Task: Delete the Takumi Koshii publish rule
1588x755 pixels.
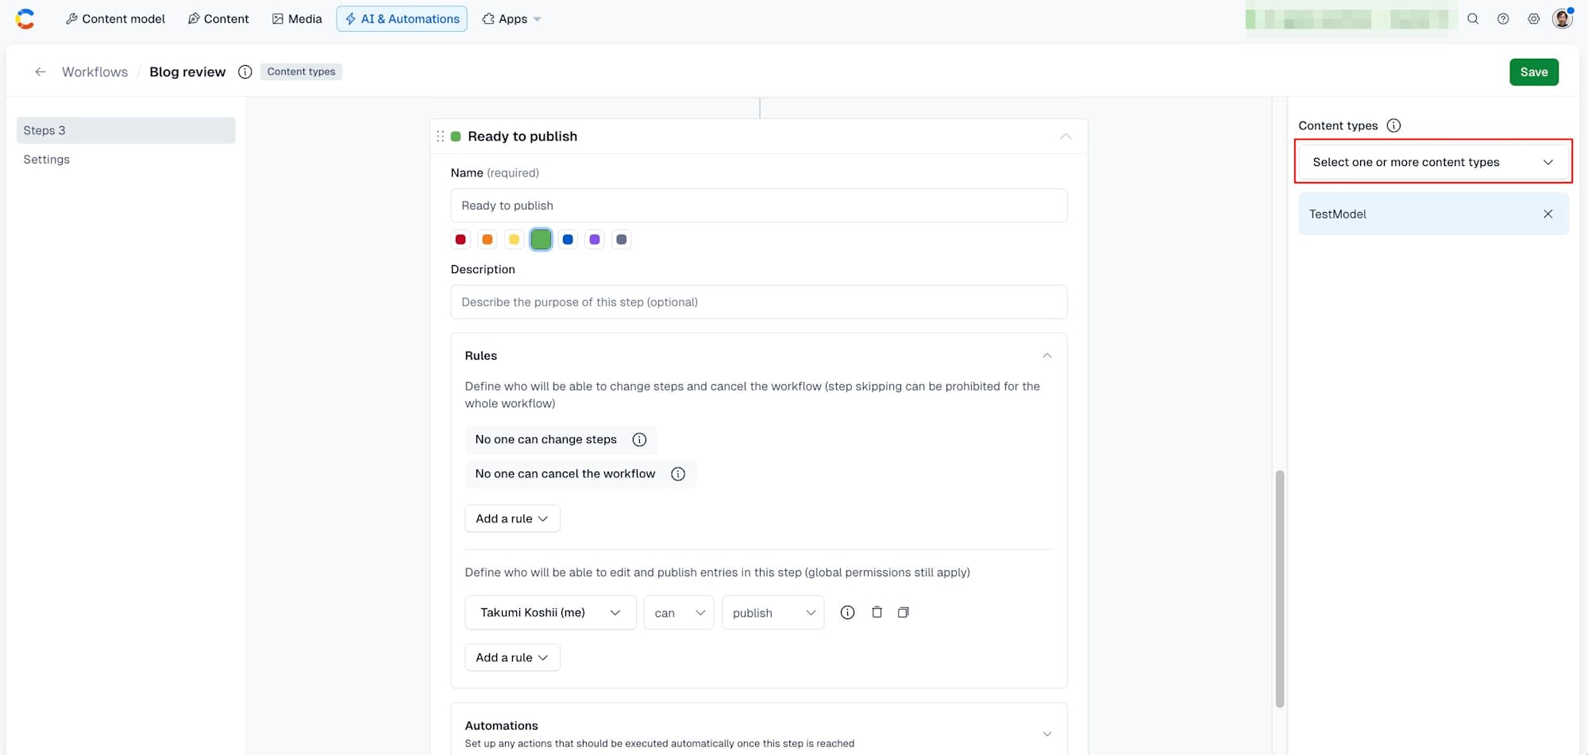Action: (877, 612)
